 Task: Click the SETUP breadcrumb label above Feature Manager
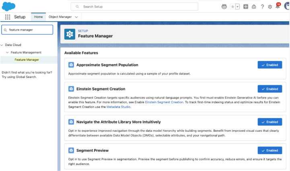point(83,31)
